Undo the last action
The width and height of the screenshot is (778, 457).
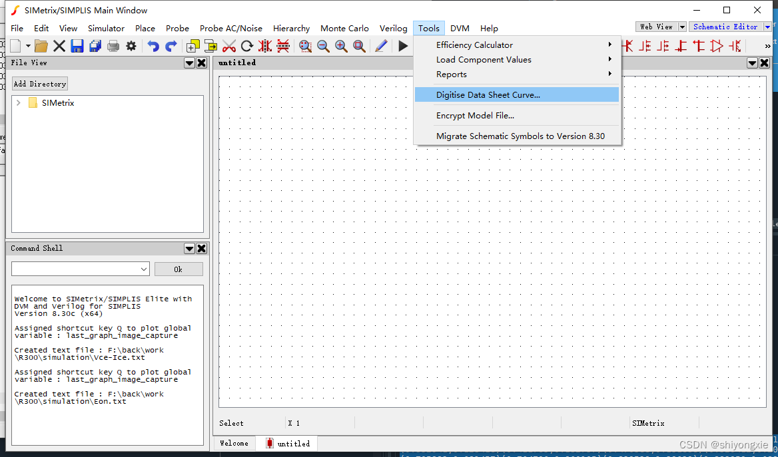pos(153,46)
